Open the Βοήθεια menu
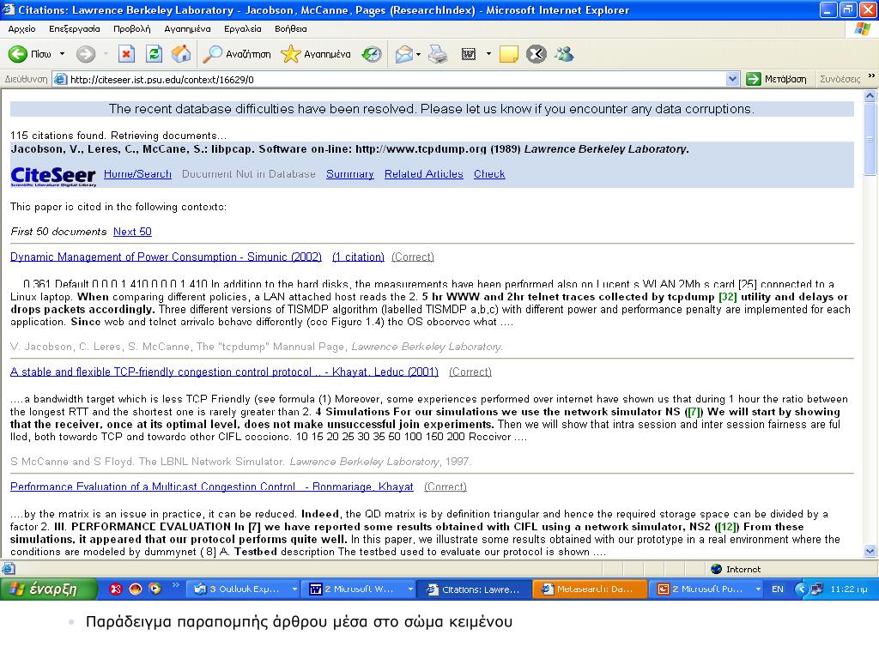Screen dimensions: 879x659 (290, 28)
